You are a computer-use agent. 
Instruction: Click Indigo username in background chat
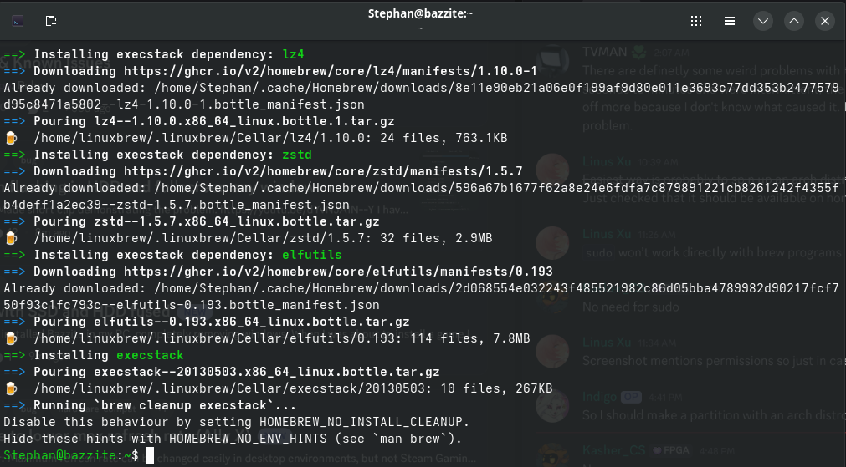coord(599,397)
